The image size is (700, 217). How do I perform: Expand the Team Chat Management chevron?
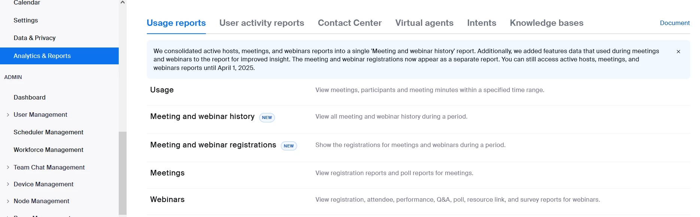click(8, 167)
